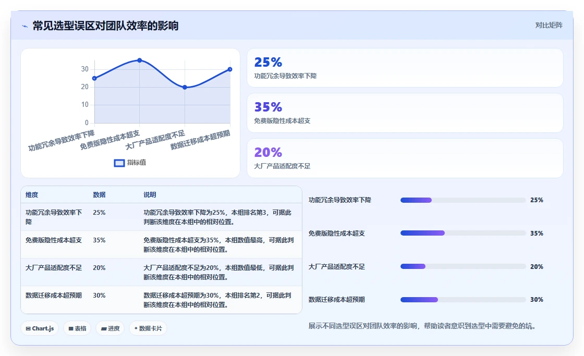The height and width of the screenshot is (356, 584).
Task: Click the 功能冗余导致效率下降 progress label
Action: click(x=339, y=200)
